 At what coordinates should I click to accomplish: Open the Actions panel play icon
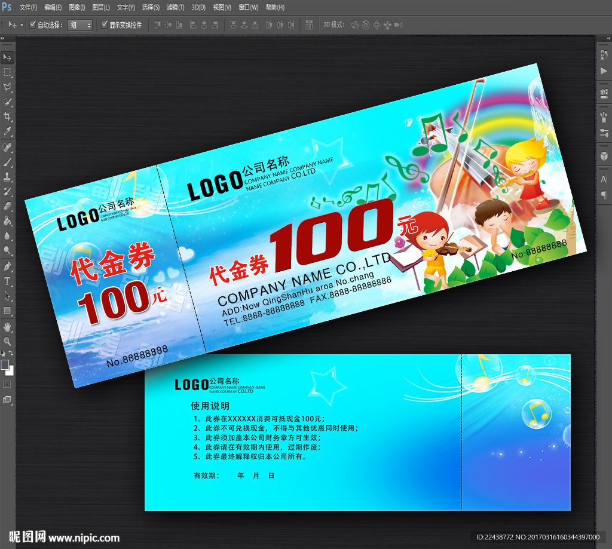click(604, 70)
